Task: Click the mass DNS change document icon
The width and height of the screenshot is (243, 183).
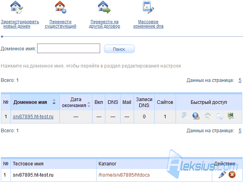Action: pyautogui.click(x=148, y=7)
